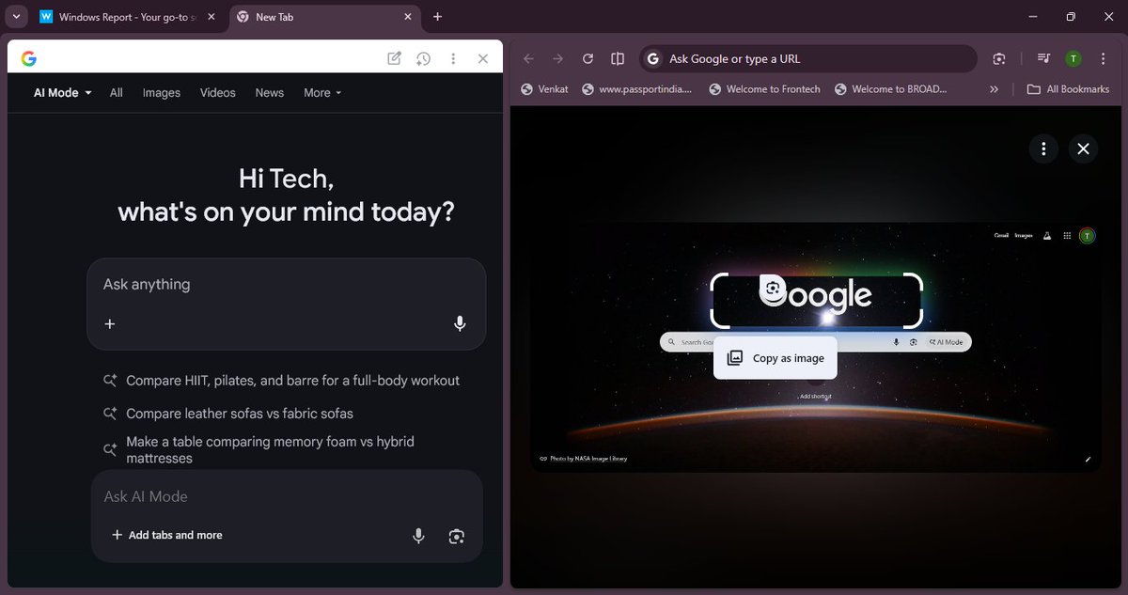Select the microphone icon in the Ask anything box
This screenshot has height=595, width=1128.
coord(460,323)
